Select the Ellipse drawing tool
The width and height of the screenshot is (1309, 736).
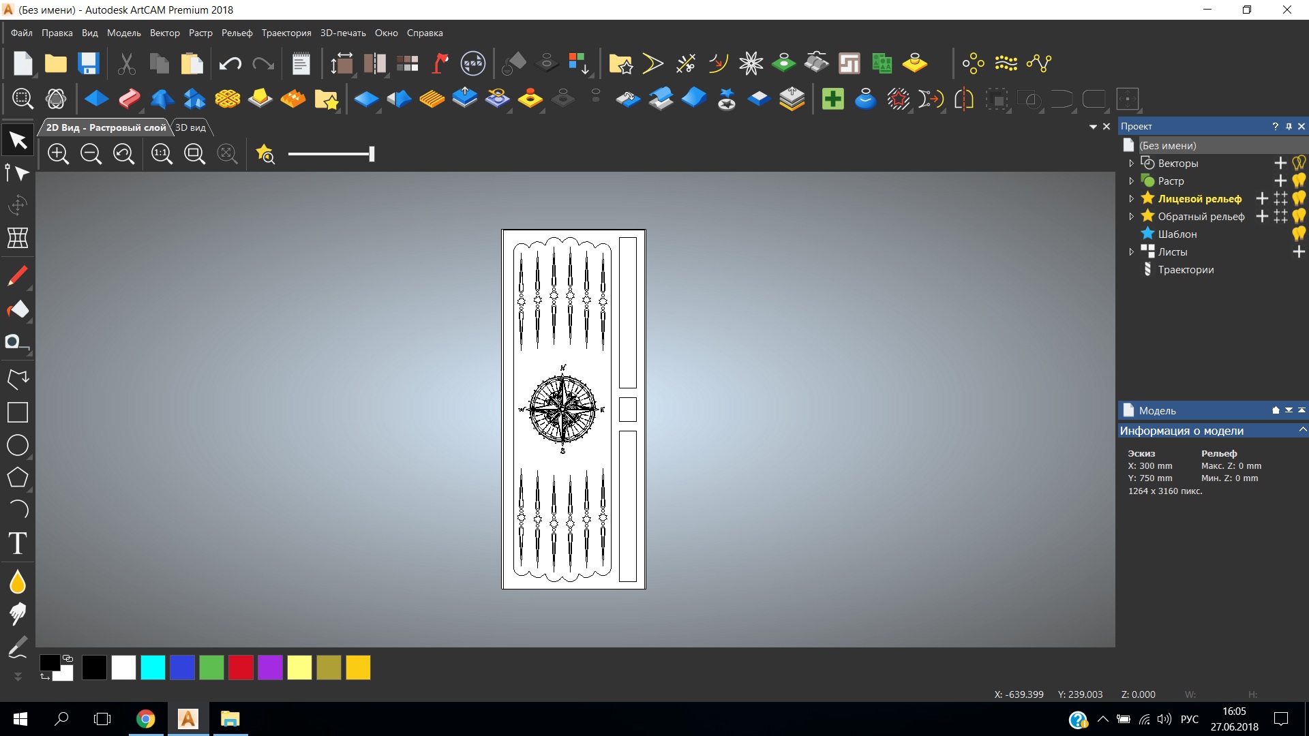tap(18, 445)
